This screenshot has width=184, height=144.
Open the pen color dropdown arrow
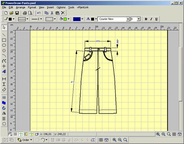click(x=14, y=19)
